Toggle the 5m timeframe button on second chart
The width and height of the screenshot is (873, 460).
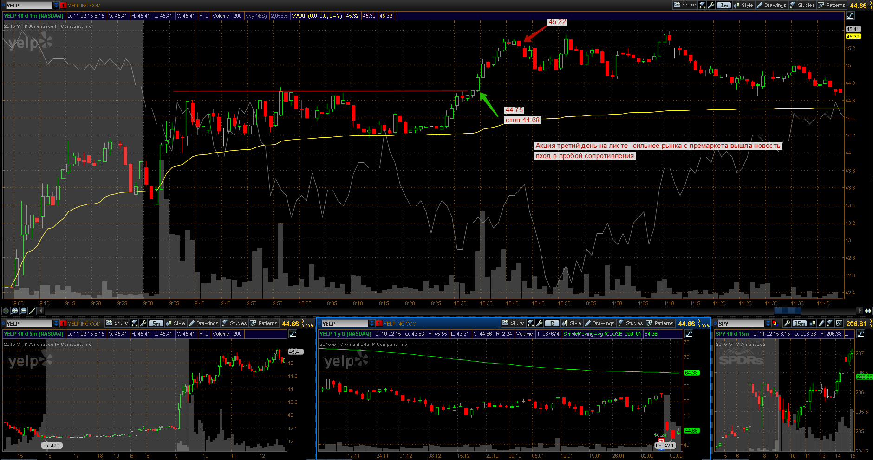coord(156,323)
